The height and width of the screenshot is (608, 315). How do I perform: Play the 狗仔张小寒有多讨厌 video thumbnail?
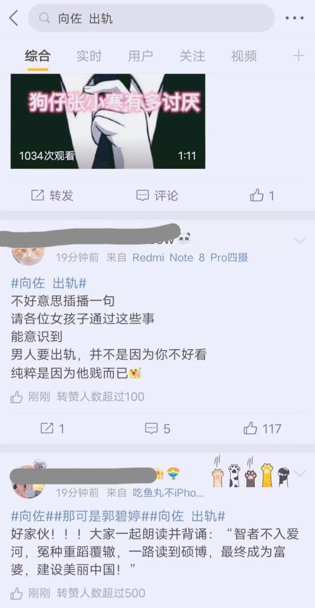[108, 121]
